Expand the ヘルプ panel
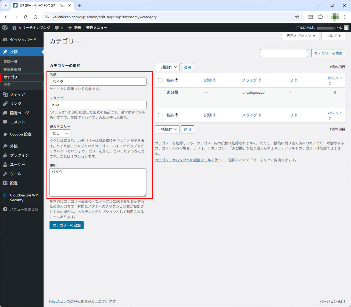This screenshot has height=307, width=351. tap(333, 36)
